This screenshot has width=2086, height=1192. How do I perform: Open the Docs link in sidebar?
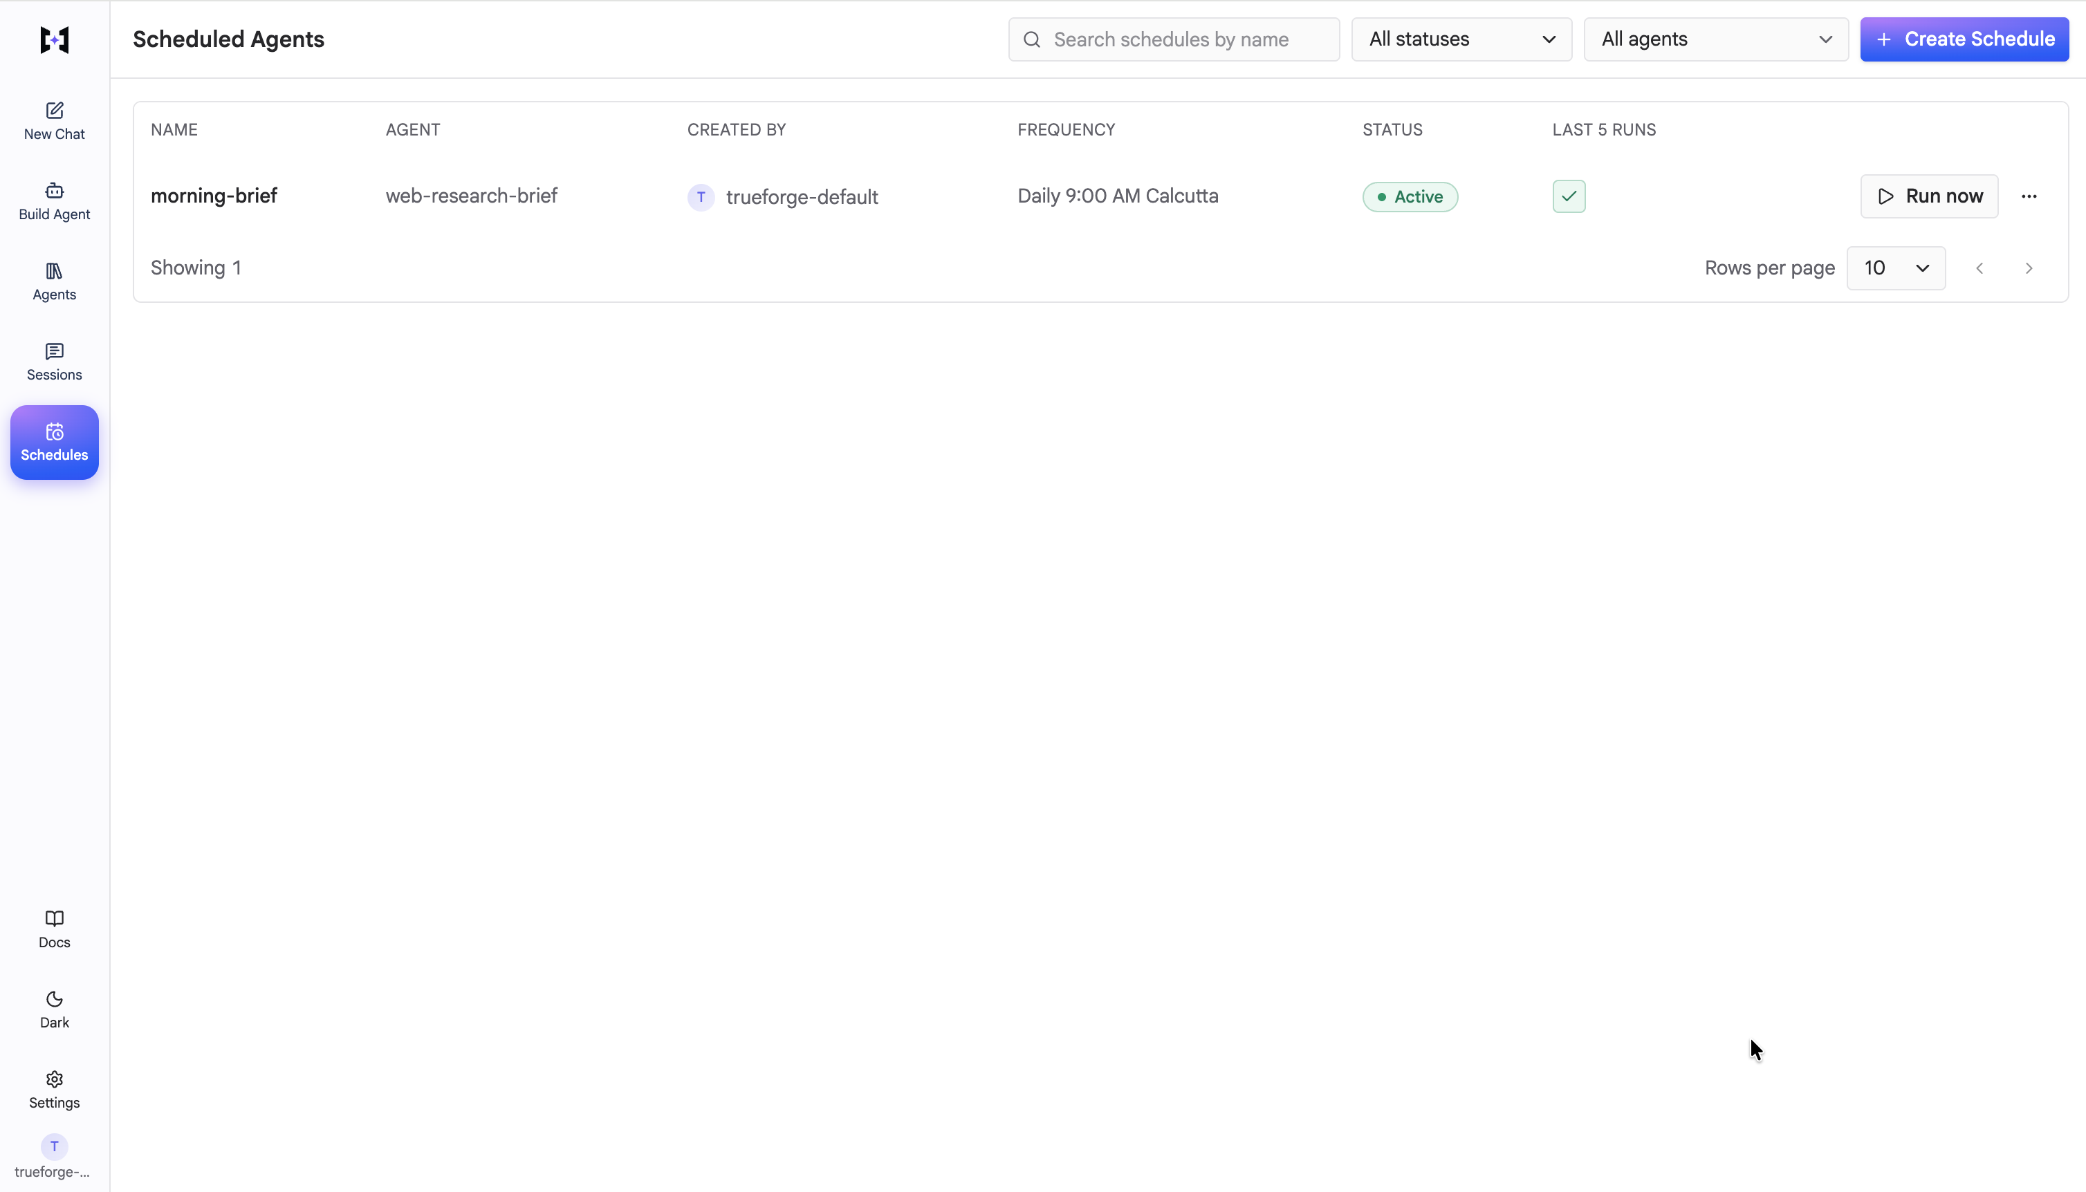[54, 929]
